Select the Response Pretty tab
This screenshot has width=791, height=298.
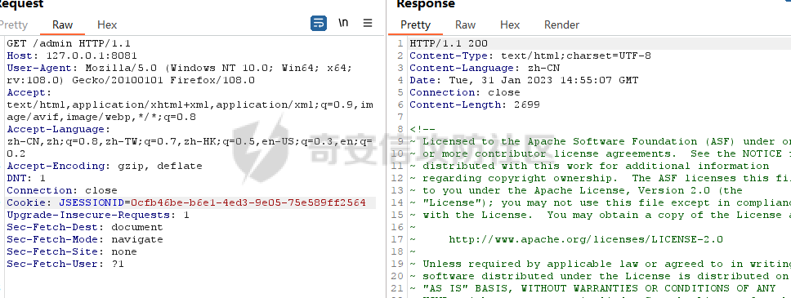pyautogui.click(x=416, y=24)
